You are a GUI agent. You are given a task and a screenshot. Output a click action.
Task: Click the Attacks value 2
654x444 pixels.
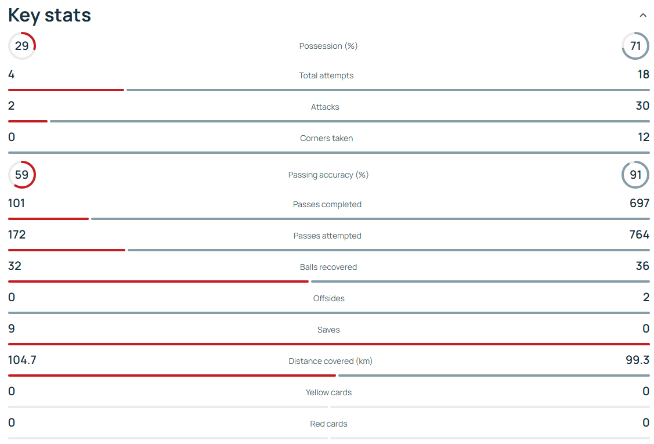[x=11, y=106]
